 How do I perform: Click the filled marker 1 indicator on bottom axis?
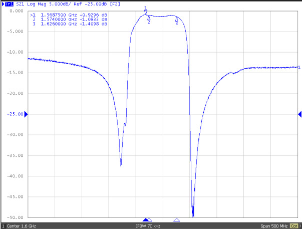(x=146, y=219)
